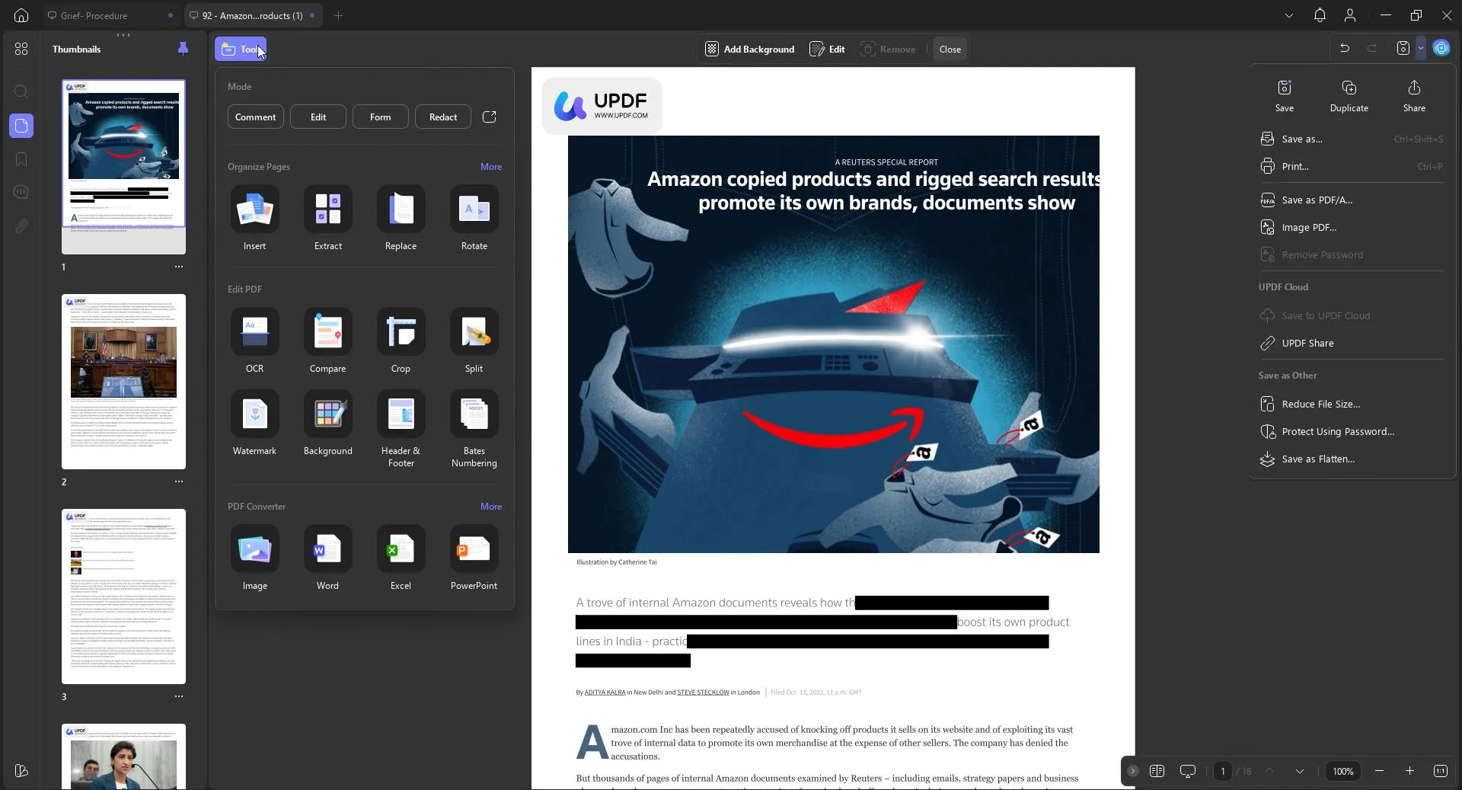Open page 1 thumbnail options menu
1462x790 pixels.
tap(178, 267)
